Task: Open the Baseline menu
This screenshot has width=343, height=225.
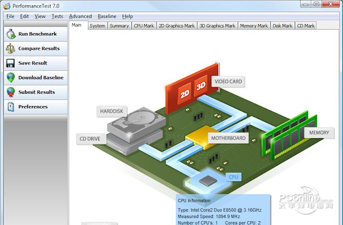Action: [107, 17]
